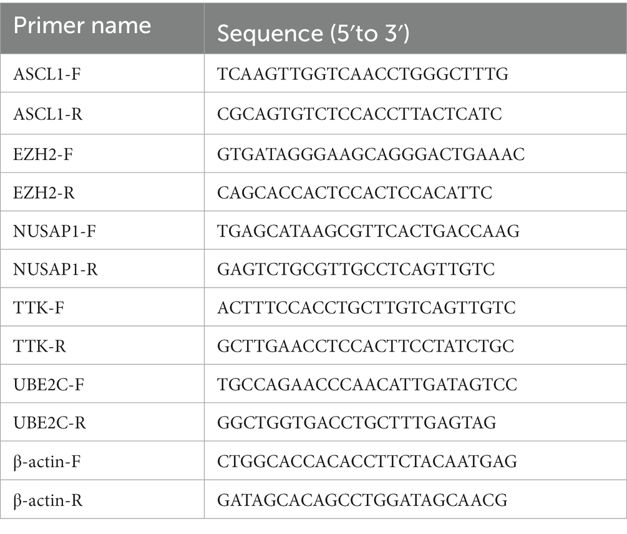Click sequence TGAGCATAAGCGTTCACTGACCAAG
The image size is (627, 534).
point(368,231)
